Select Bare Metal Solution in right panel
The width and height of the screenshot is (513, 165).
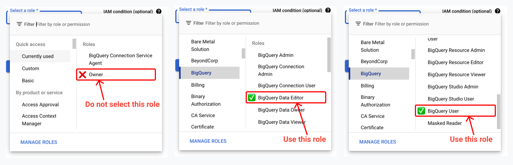click(x=379, y=46)
